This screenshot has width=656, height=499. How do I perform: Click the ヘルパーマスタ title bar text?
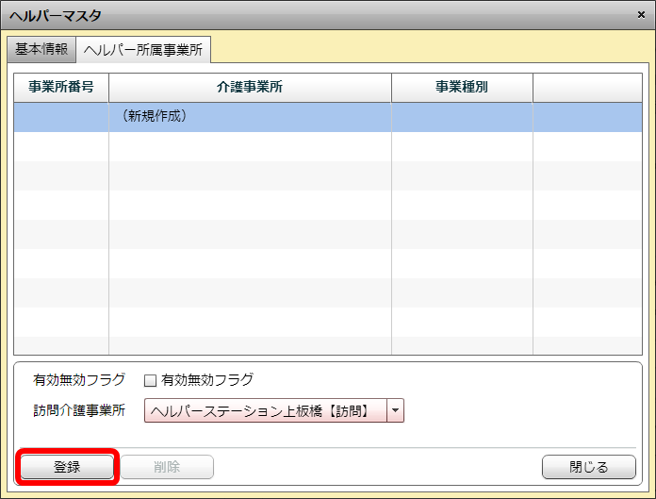point(56,15)
